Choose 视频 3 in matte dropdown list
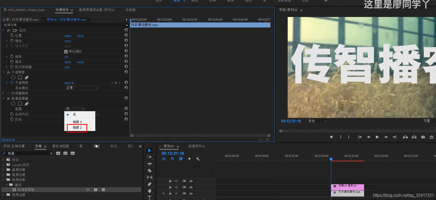The image size is (436, 200). point(77,122)
